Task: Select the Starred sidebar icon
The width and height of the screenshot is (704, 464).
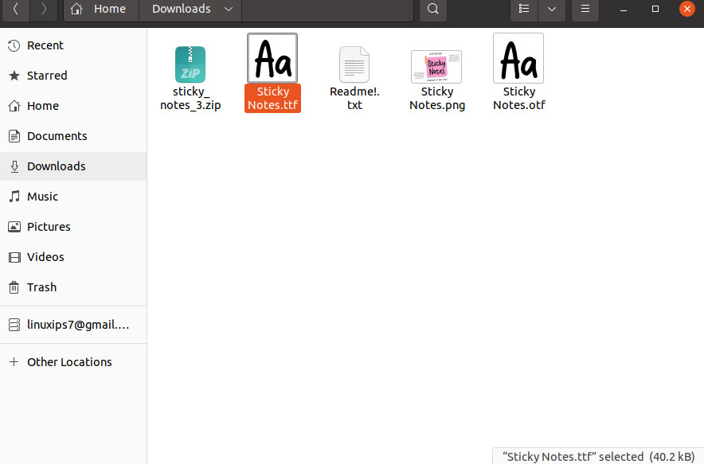Action: [x=14, y=76]
